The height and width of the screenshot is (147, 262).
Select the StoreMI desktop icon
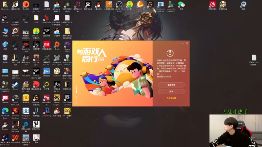tap(15, 32)
